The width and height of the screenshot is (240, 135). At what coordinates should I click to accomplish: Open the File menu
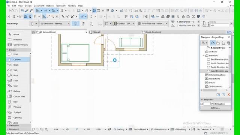[x=8, y=6]
